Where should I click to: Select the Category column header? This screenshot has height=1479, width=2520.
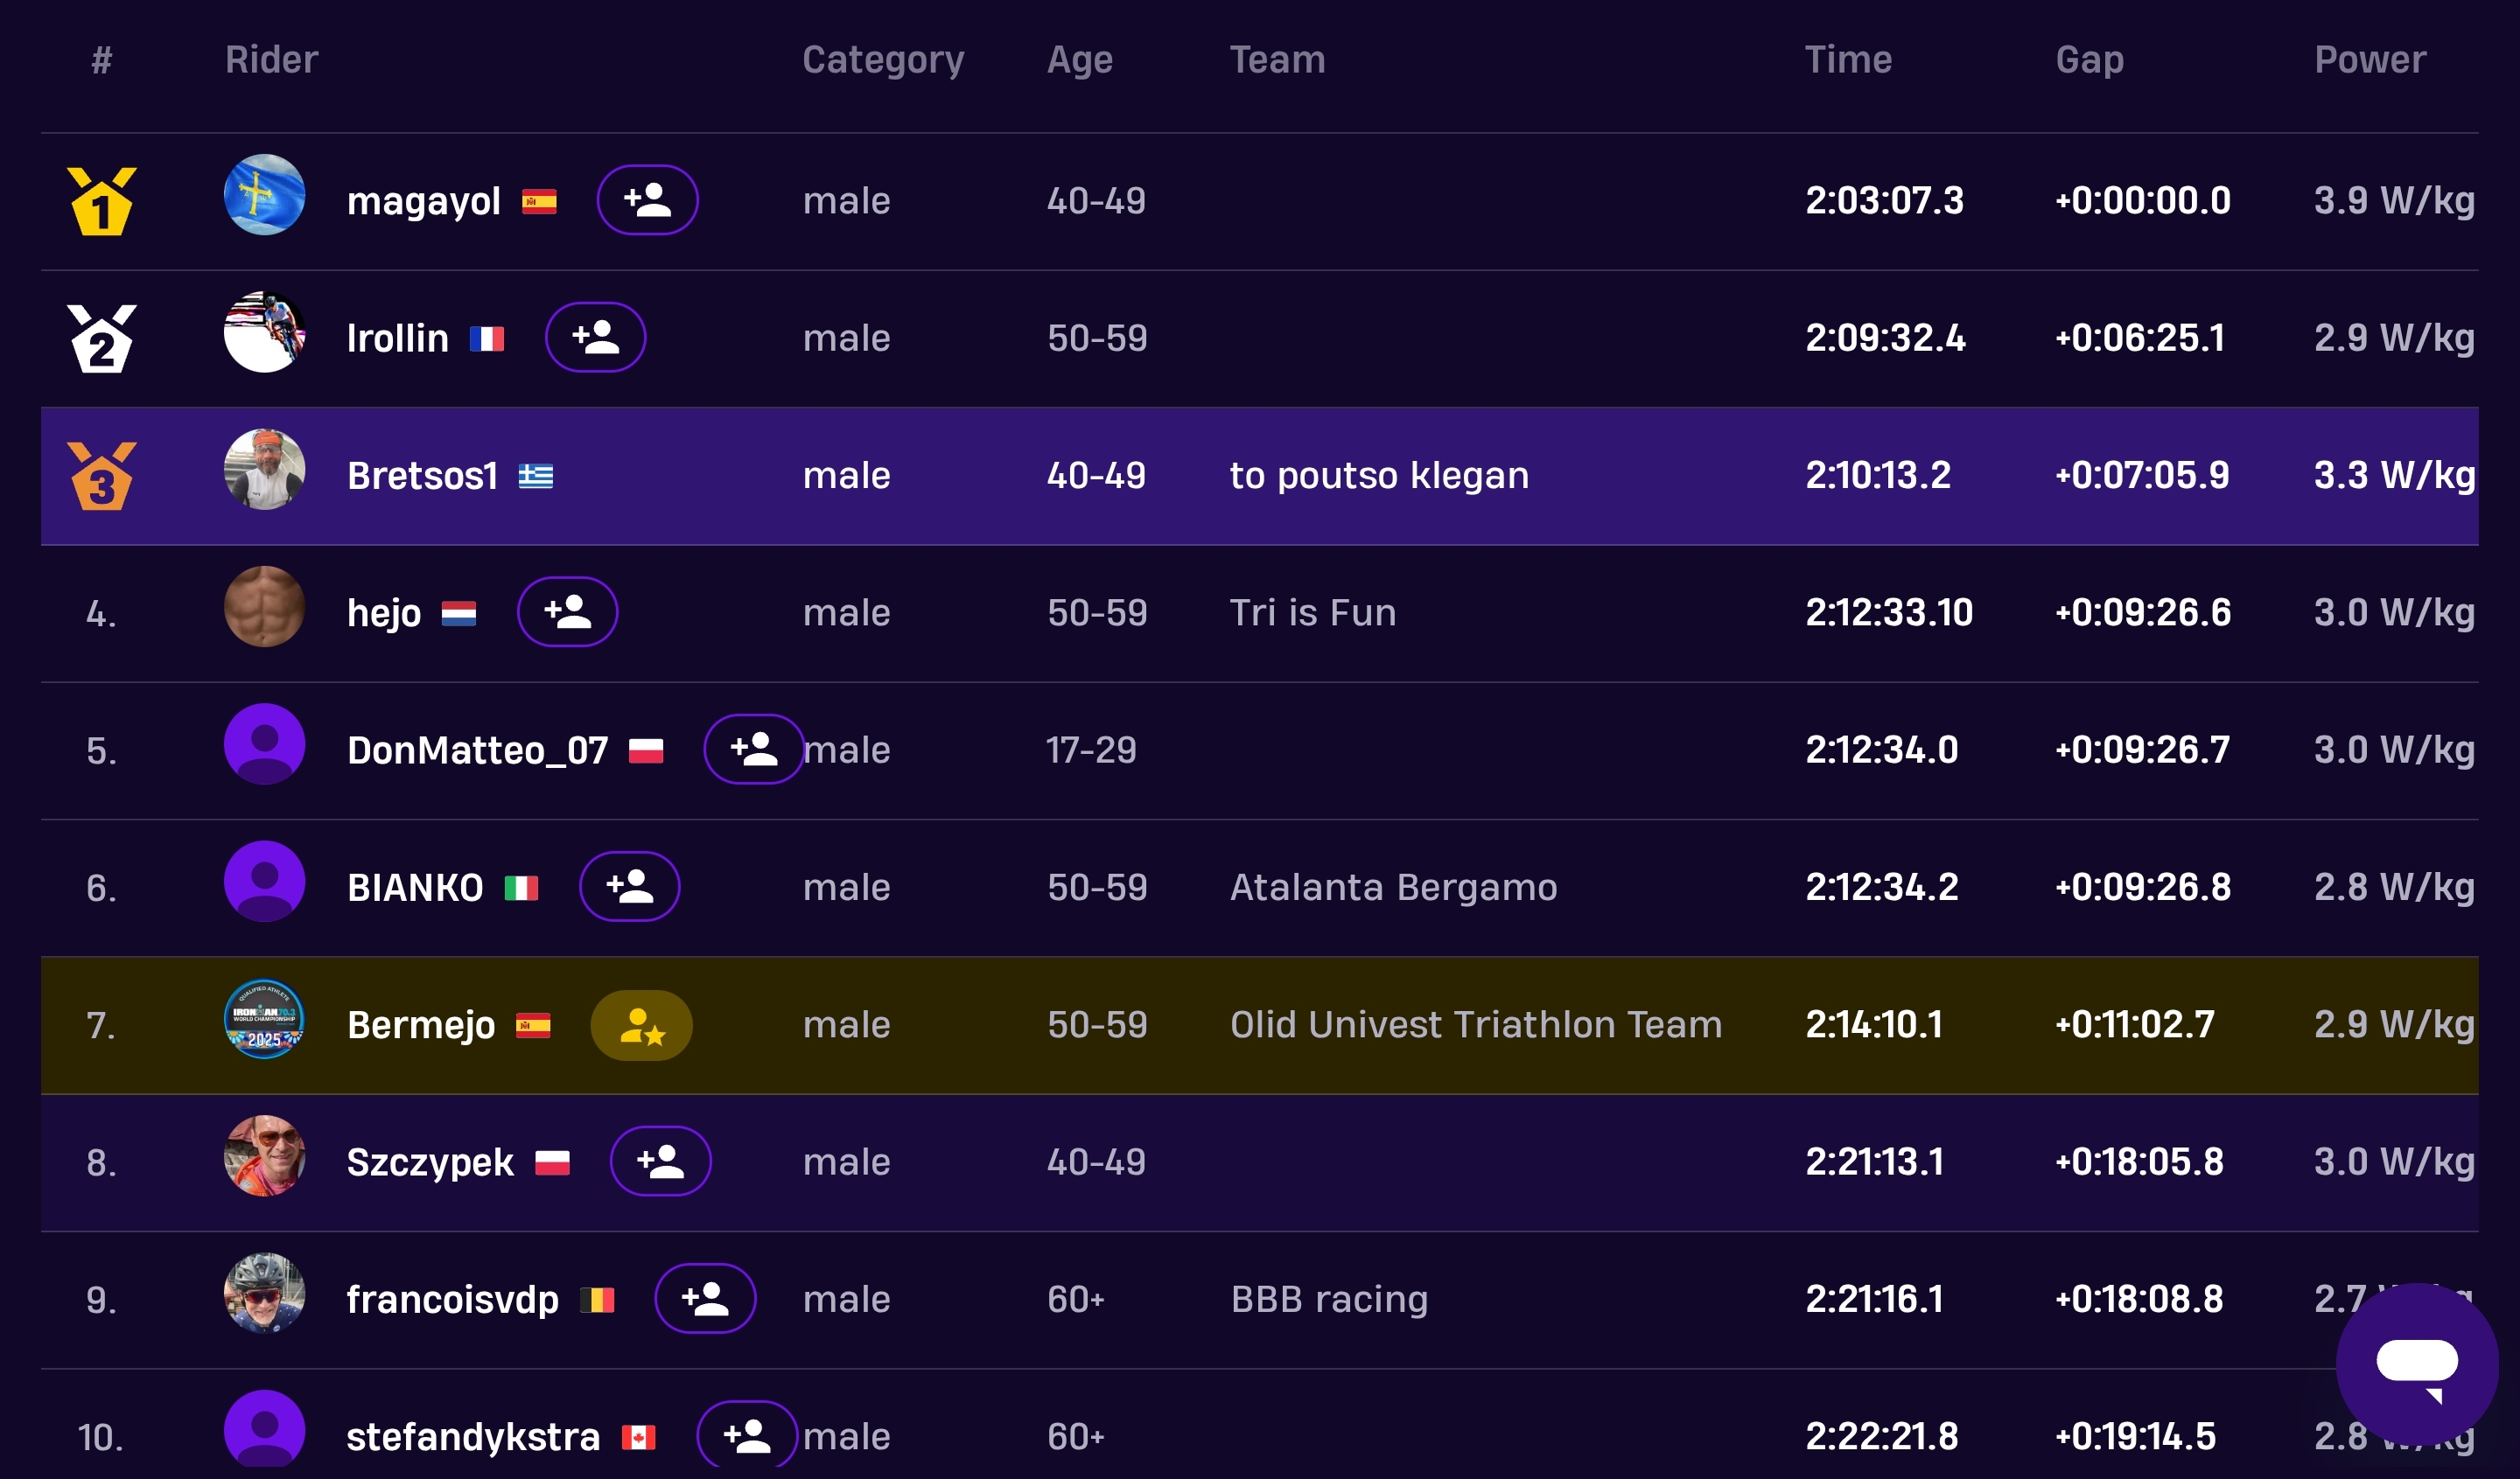883,60
